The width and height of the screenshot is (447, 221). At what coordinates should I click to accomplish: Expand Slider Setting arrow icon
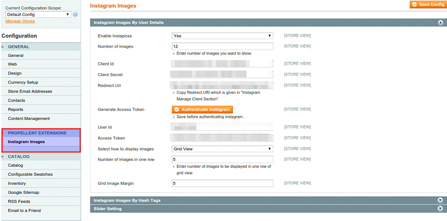point(441,209)
